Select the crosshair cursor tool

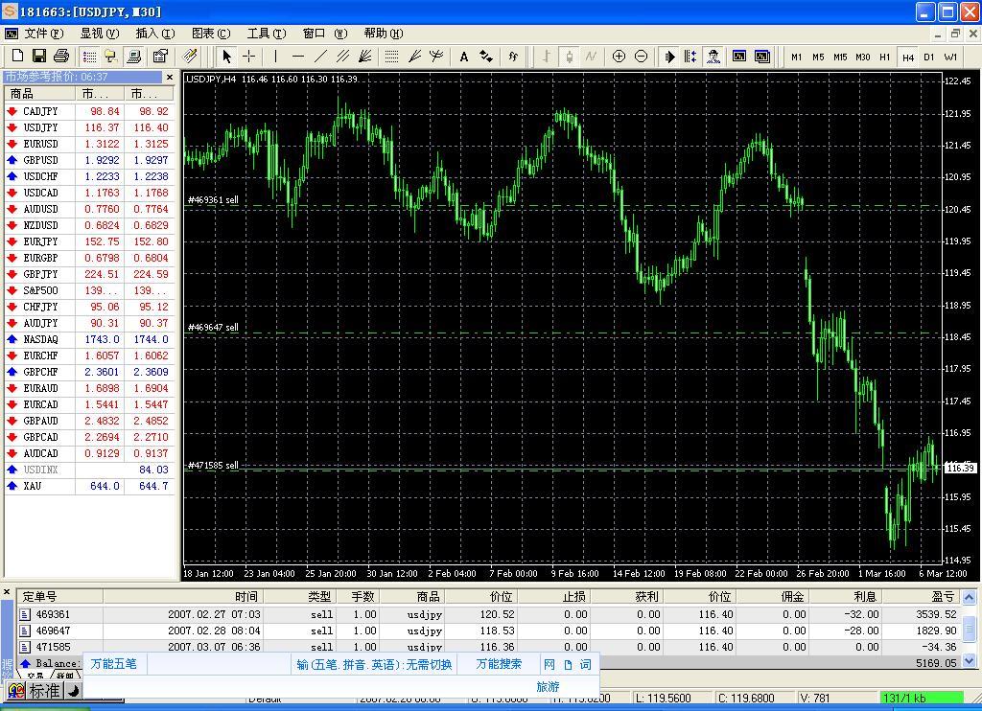pyautogui.click(x=249, y=57)
